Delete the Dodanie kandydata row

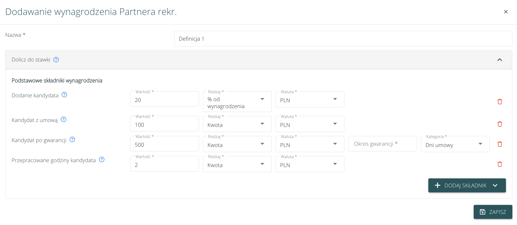tap(499, 102)
